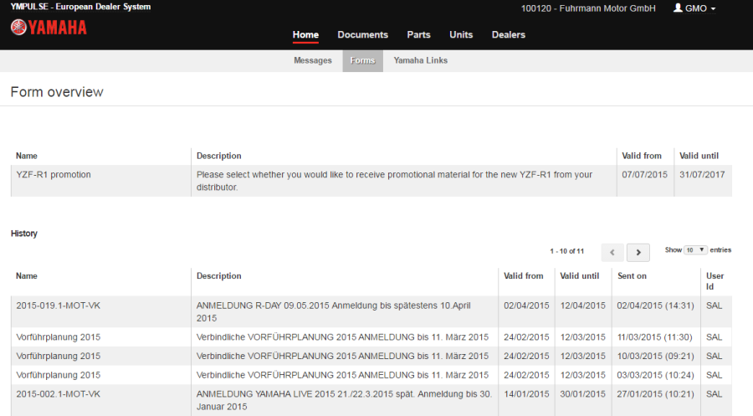Image resolution: width=753 pixels, height=416 pixels.
Task: Click the user profile icon beside GMO
Action: 678,8
